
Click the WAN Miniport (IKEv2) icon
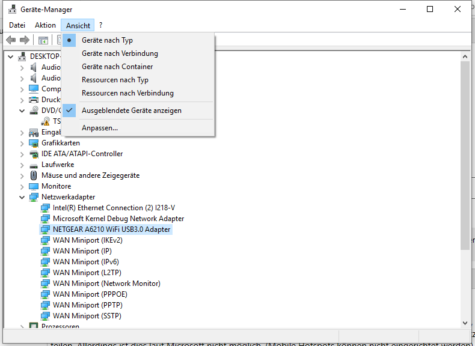(x=45, y=240)
